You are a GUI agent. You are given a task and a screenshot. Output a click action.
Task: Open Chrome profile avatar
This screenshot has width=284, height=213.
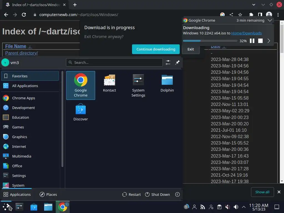point(269,14)
